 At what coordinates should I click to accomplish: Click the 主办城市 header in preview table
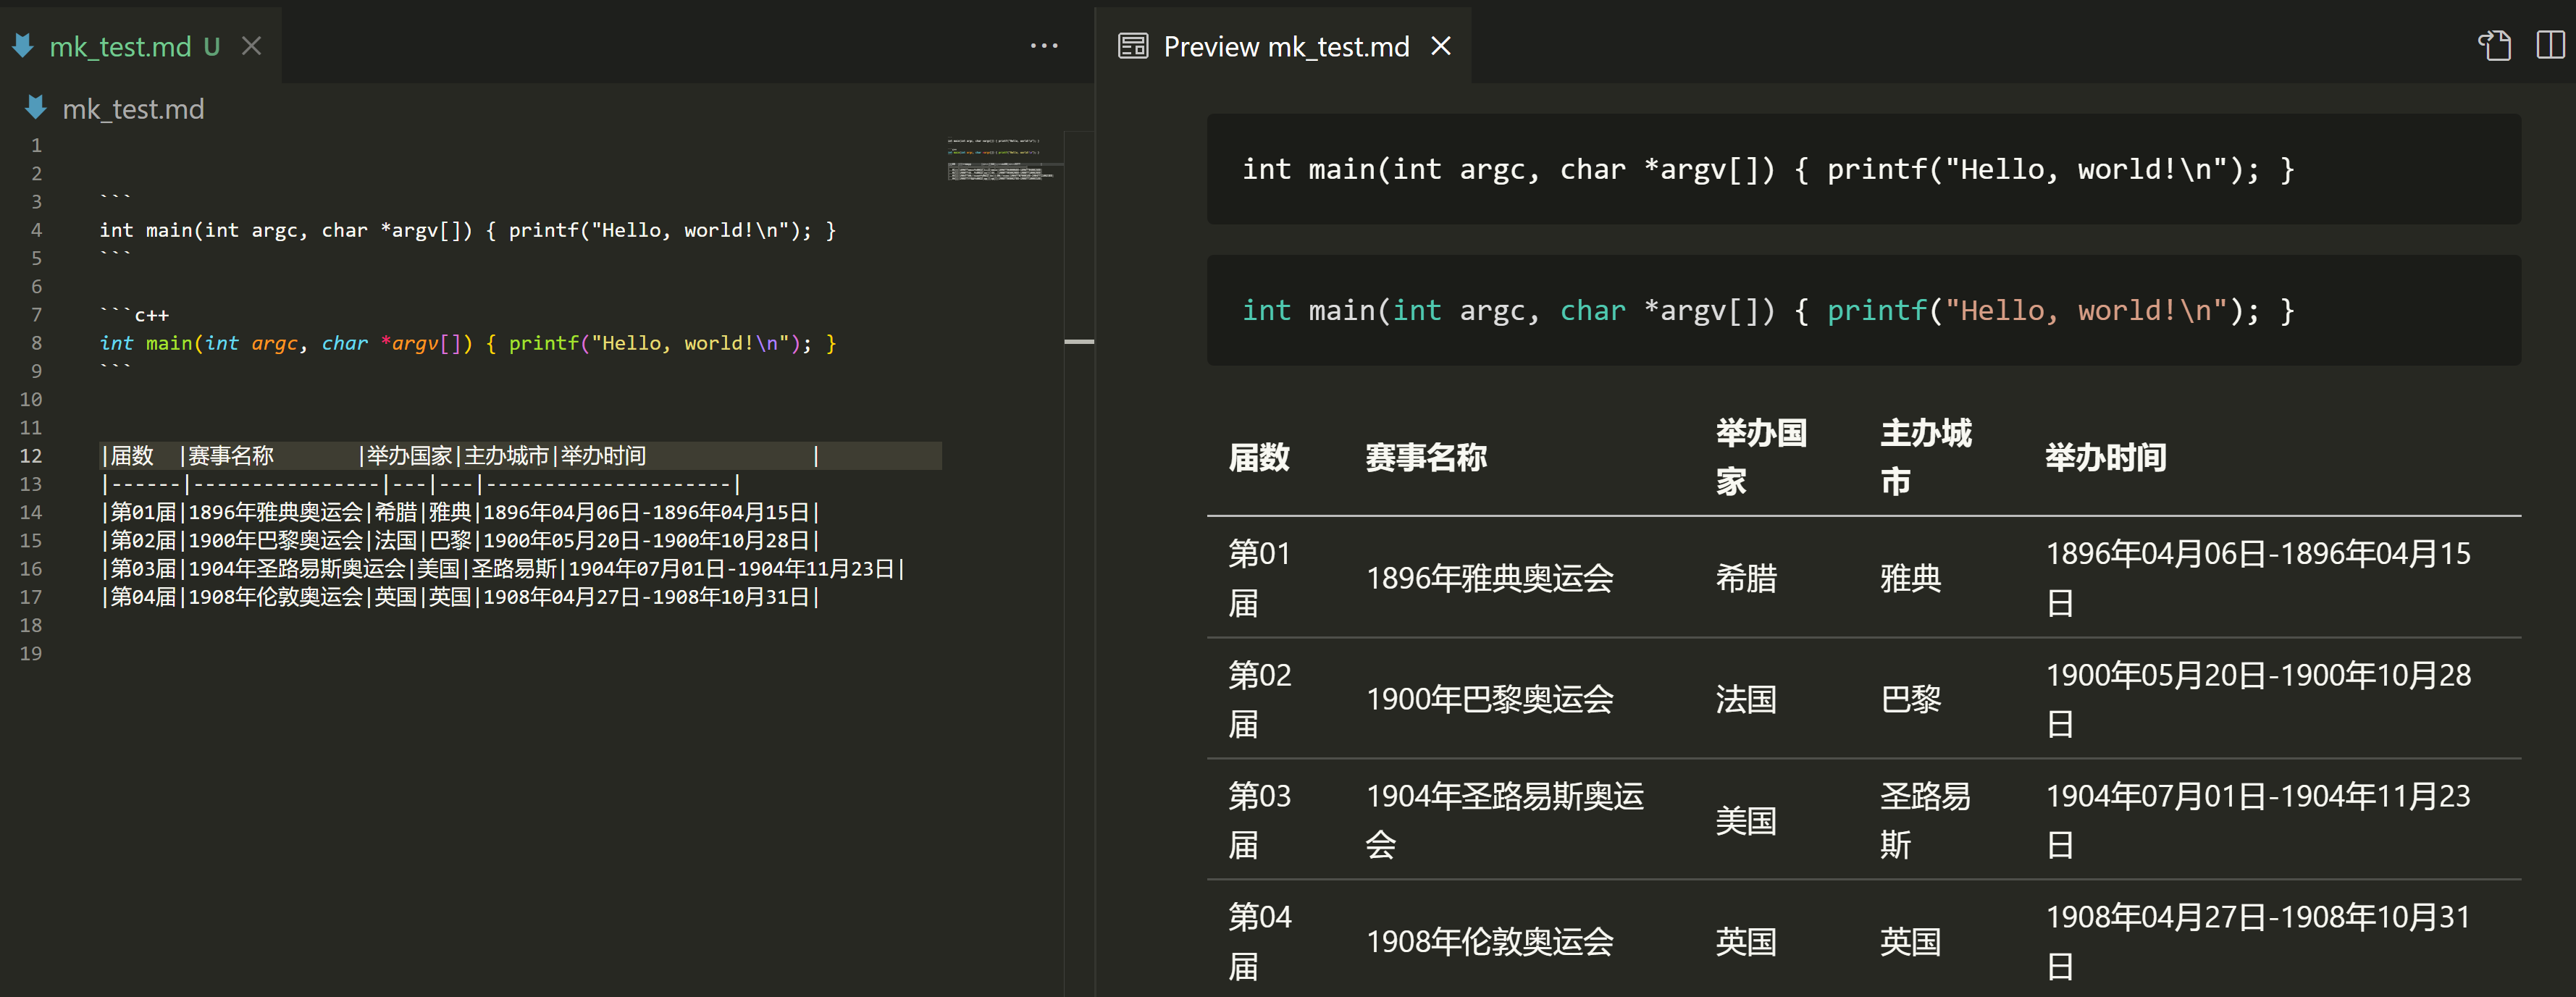1925,457
